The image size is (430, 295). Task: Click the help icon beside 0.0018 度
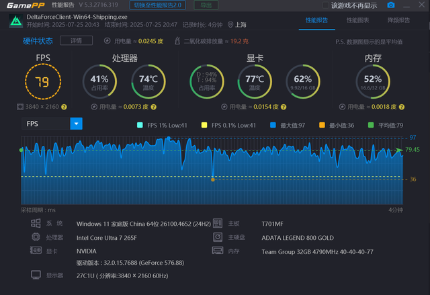tap(402, 107)
